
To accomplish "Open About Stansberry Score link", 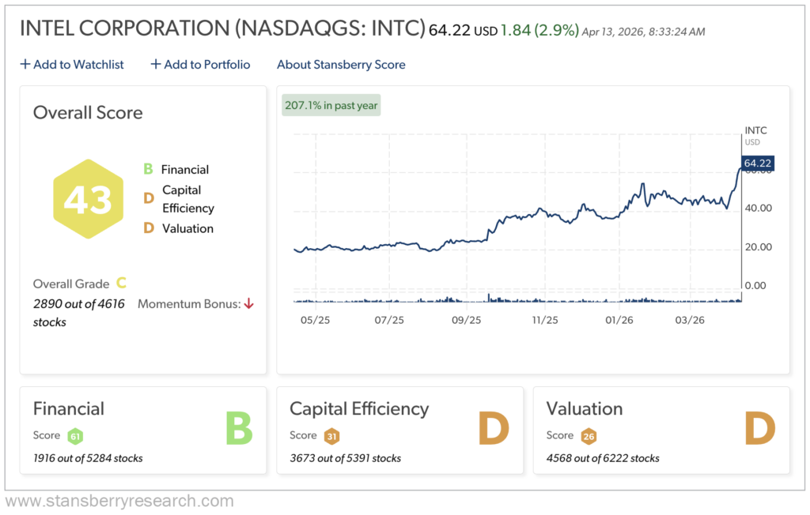I will tap(341, 65).
